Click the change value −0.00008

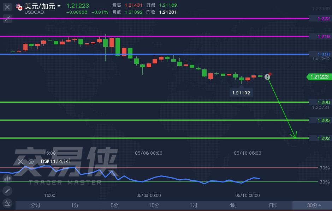click(x=77, y=12)
